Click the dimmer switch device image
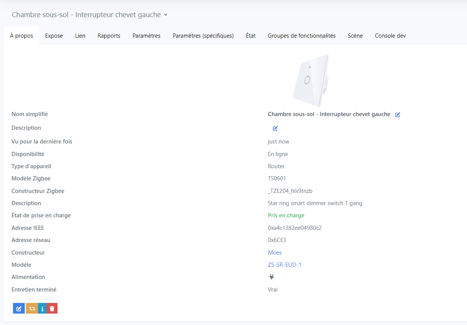The width and height of the screenshot is (467, 325). coord(311,81)
